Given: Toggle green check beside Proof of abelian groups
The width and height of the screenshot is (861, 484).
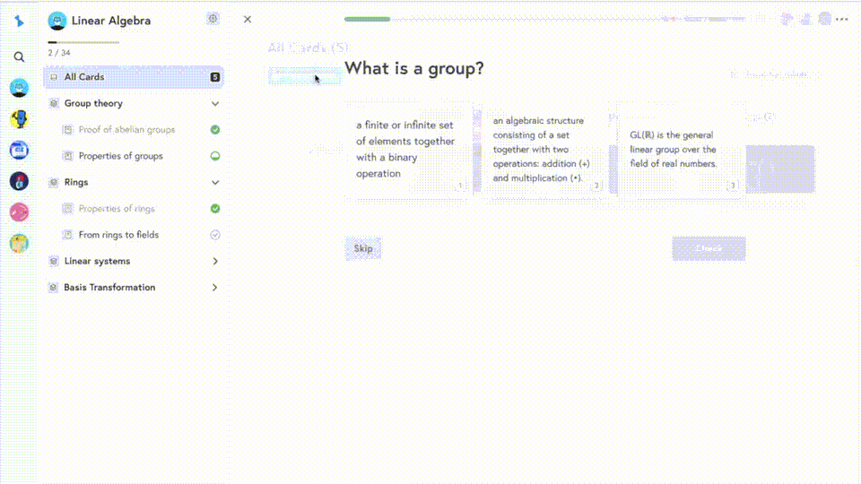Looking at the screenshot, I should [x=215, y=129].
